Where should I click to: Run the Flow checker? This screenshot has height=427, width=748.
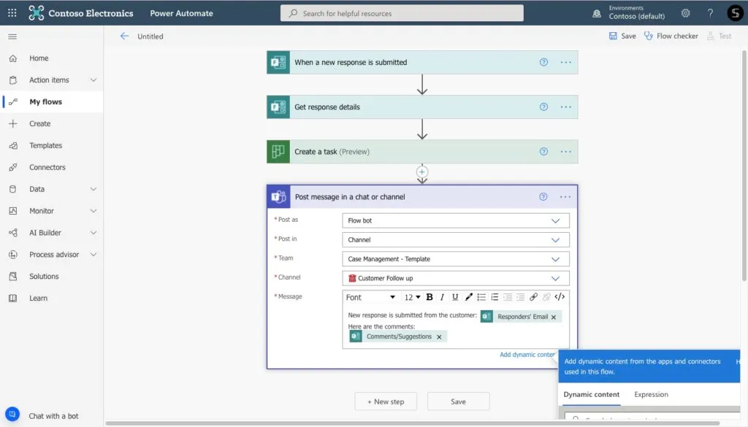[x=671, y=36]
